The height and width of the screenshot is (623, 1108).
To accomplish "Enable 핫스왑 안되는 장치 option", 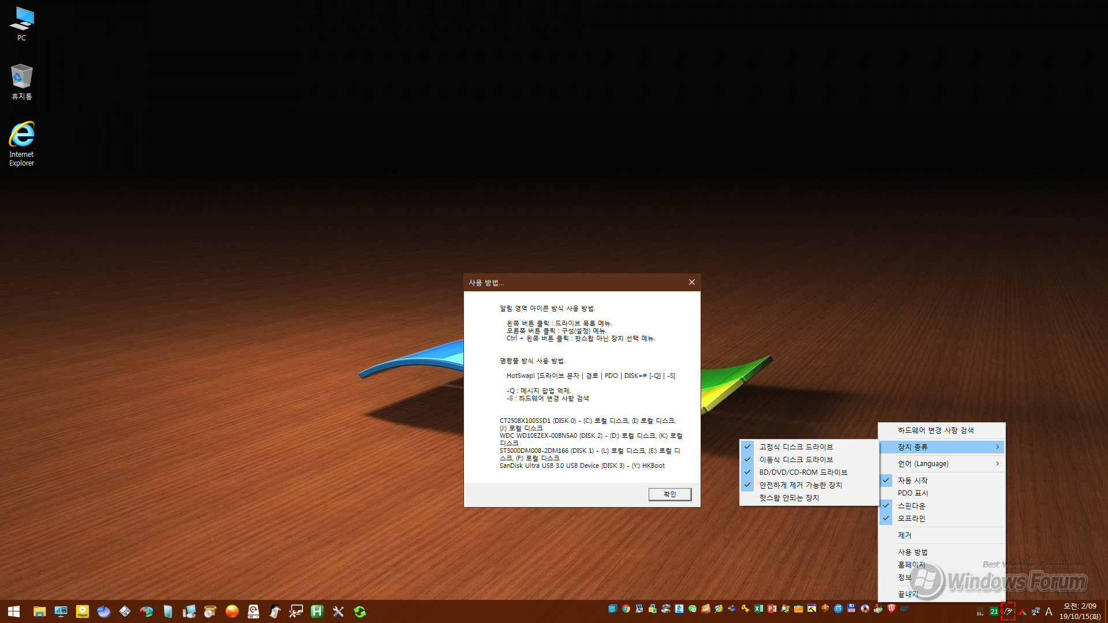I will (x=810, y=498).
